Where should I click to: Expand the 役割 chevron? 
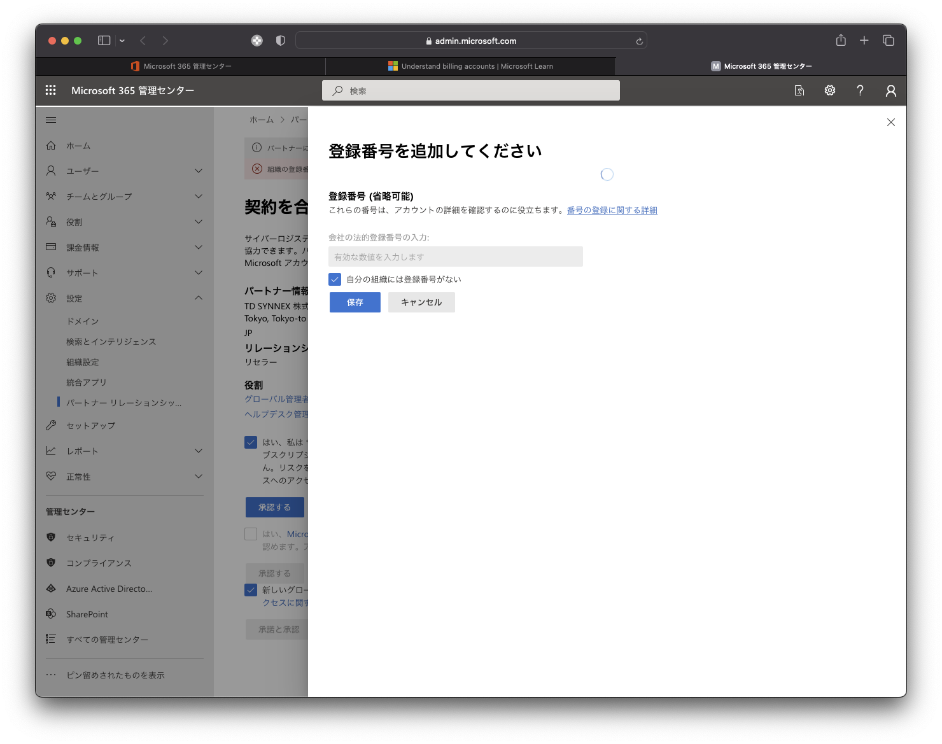[x=199, y=221]
